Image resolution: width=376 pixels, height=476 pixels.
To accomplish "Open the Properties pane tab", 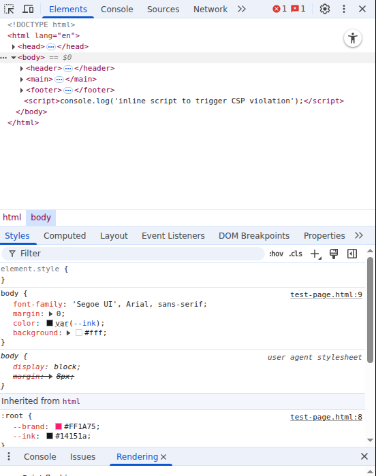I will tap(324, 235).
